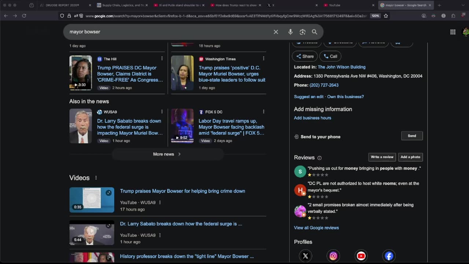Open the Facebook profile icon
Viewport: 469px width, 264px height.
tap(389, 256)
